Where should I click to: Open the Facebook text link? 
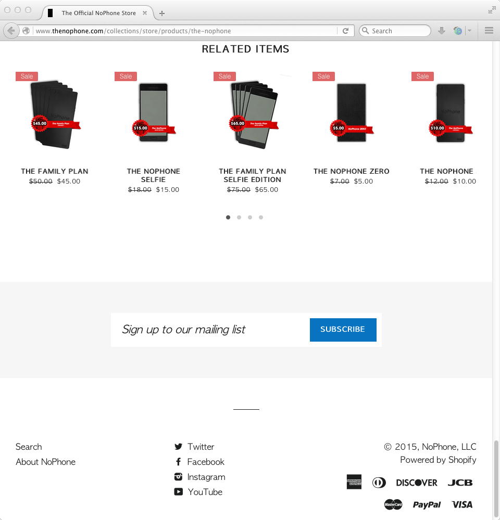(206, 462)
